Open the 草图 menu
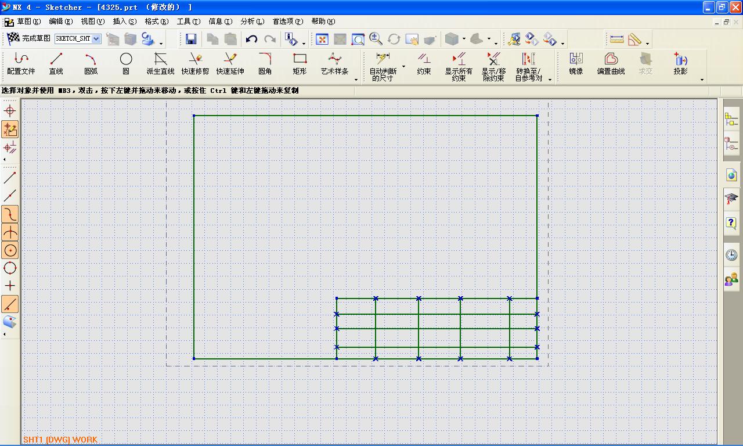 coord(29,21)
